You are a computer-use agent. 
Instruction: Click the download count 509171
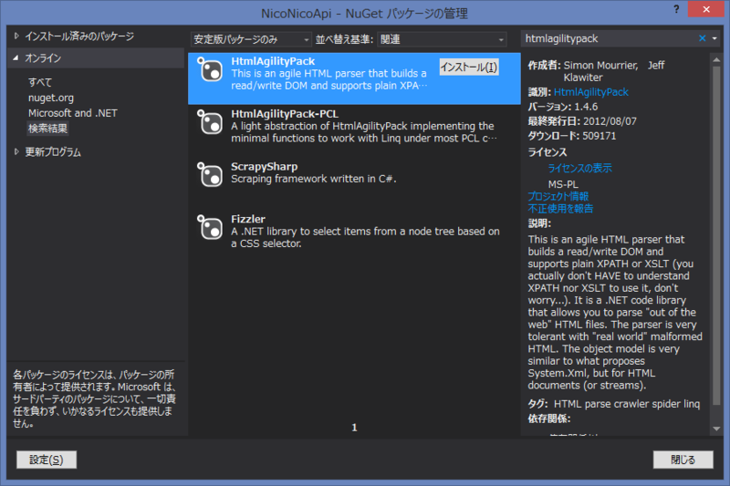599,136
